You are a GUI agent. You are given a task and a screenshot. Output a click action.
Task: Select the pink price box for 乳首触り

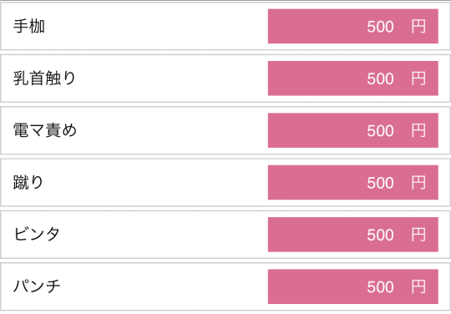[x=353, y=78]
